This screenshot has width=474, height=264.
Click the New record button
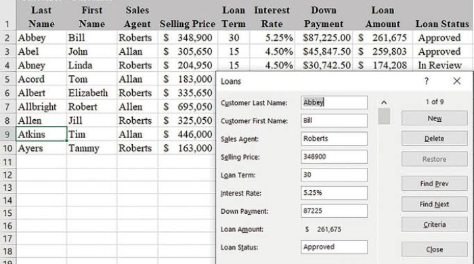click(x=435, y=118)
